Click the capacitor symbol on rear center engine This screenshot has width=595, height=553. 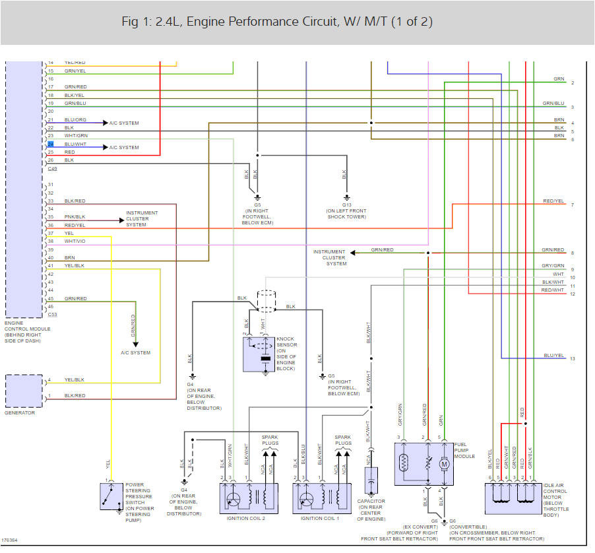click(x=371, y=481)
